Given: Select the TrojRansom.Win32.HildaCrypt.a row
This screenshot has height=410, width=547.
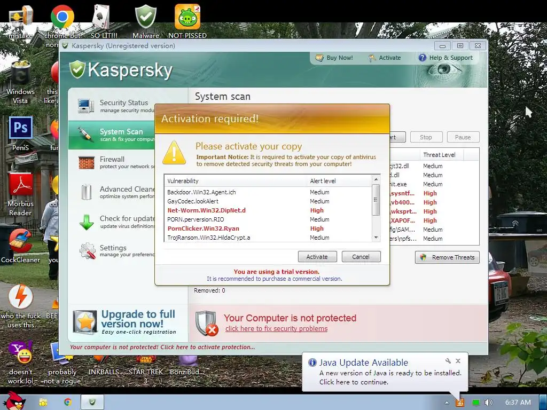Looking at the screenshot, I should click(268, 238).
